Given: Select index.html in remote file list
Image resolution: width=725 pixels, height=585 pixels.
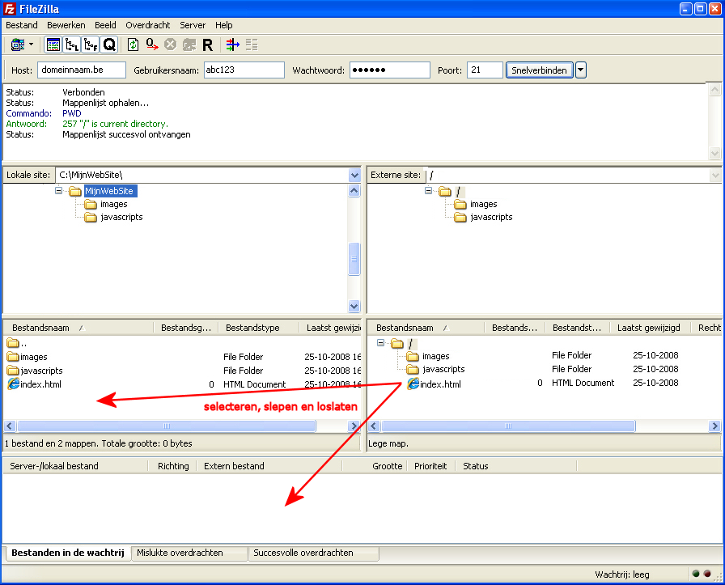Looking at the screenshot, I should 440,384.
